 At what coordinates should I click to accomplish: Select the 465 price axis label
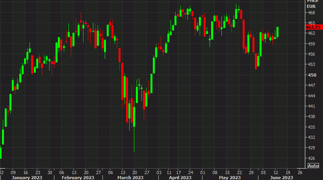point(311,23)
